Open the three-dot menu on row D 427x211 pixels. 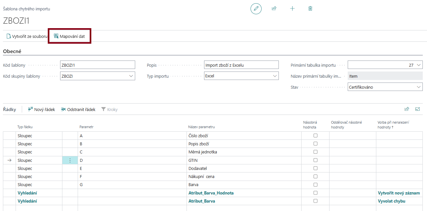point(70,160)
